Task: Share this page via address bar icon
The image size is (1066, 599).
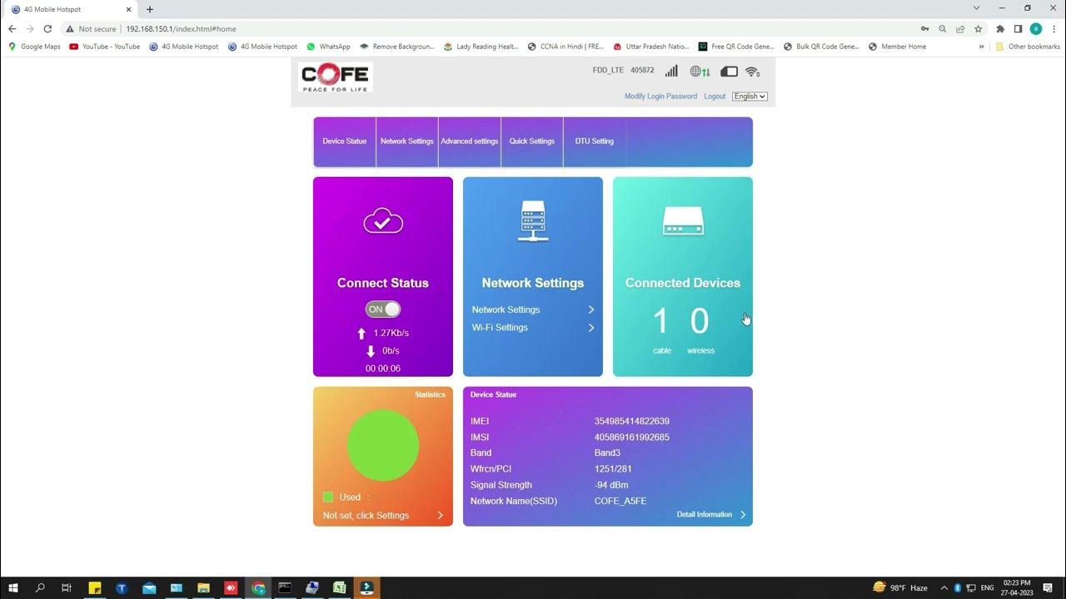Action: point(960,28)
